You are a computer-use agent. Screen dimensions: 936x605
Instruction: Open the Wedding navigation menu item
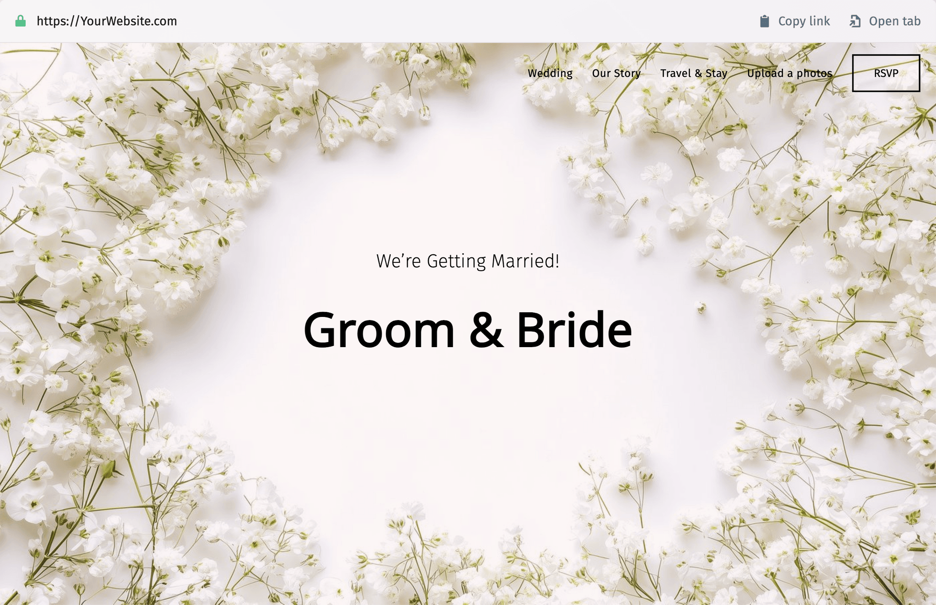coord(550,73)
